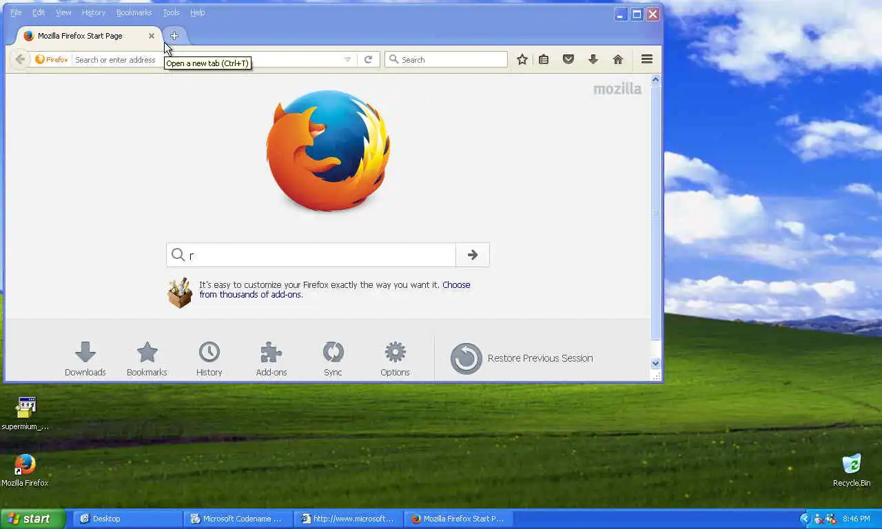
Task: Switch to http://www.microsoft taskbar item
Action: [x=348, y=519]
